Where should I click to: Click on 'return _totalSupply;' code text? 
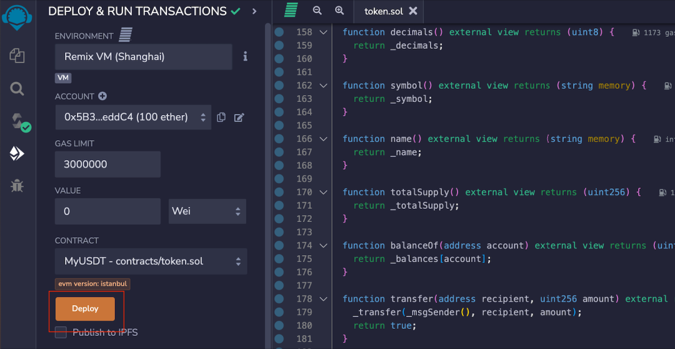tap(406, 206)
